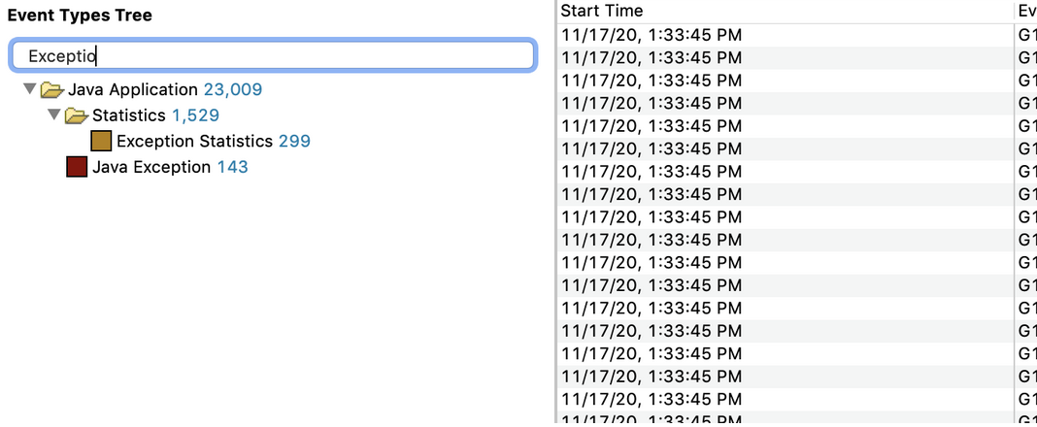Select the second Start Time table row

point(651,57)
